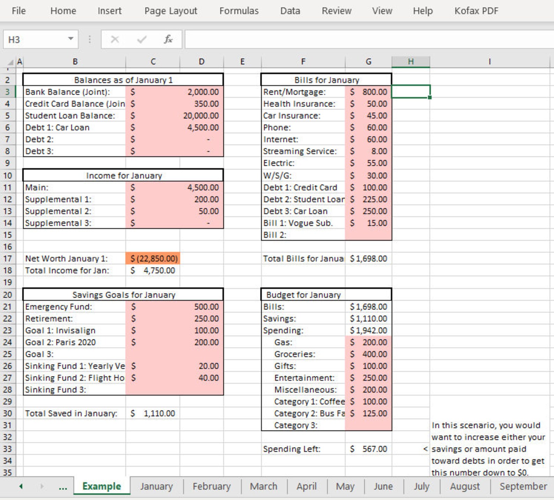Select column B header
554x500 pixels.
[x=75, y=62]
